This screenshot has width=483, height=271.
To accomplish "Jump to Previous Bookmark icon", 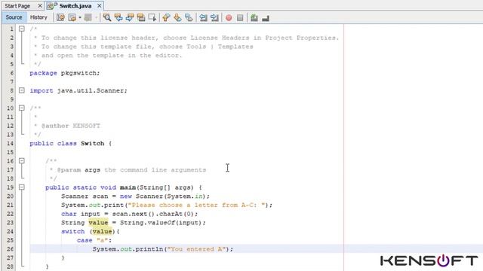I will pyautogui.click(x=166, y=17).
